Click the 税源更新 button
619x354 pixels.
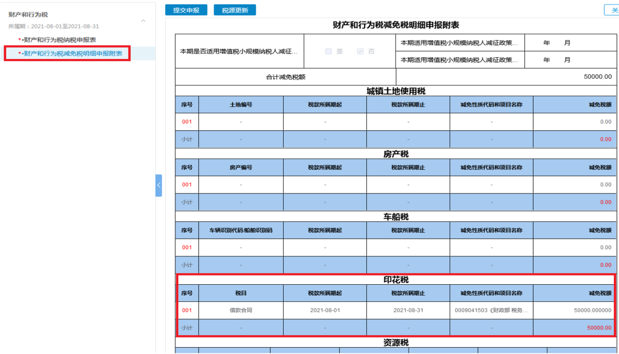coord(235,10)
